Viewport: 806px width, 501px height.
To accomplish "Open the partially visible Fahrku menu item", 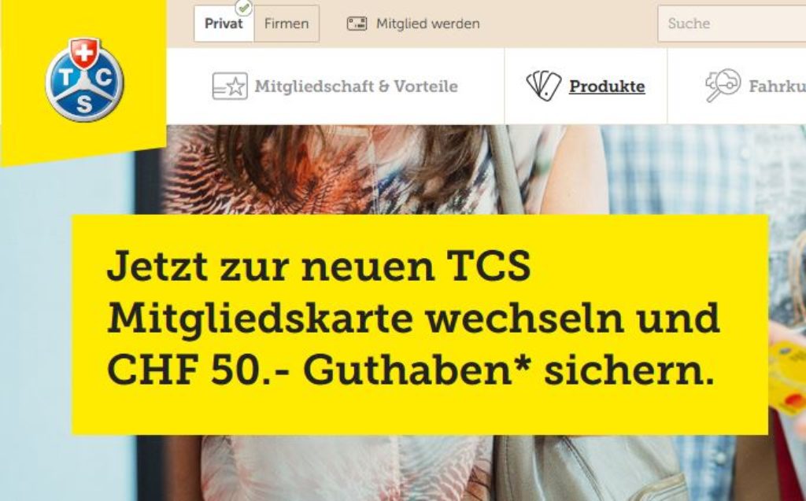I will [x=777, y=87].
